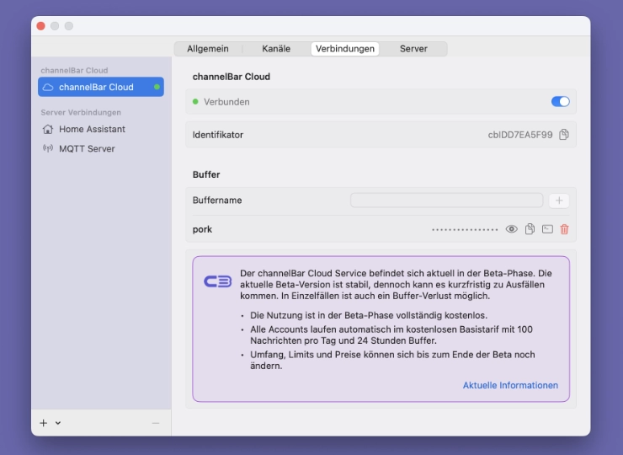Open terminal command for pork buffer
The image size is (623, 455).
[547, 229]
